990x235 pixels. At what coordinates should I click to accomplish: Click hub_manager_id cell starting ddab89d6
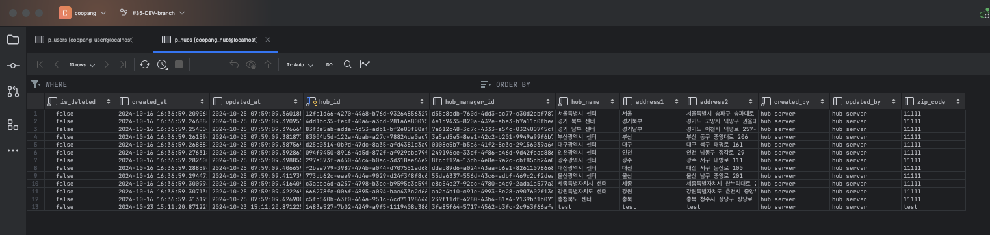pyautogui.click(x=492, y=167)
